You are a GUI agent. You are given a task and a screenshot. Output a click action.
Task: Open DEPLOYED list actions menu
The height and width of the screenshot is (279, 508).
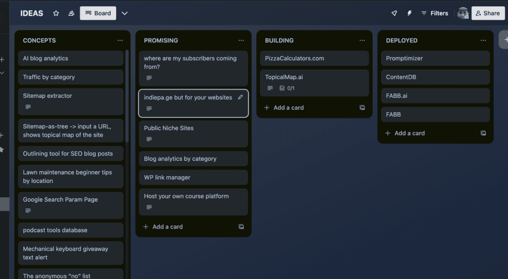pyautogui.click(x=483, y=41)
